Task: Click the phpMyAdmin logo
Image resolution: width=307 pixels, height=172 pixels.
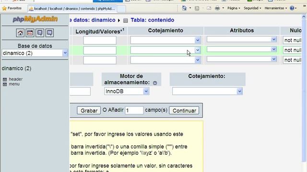Action: tap(35, 19)
